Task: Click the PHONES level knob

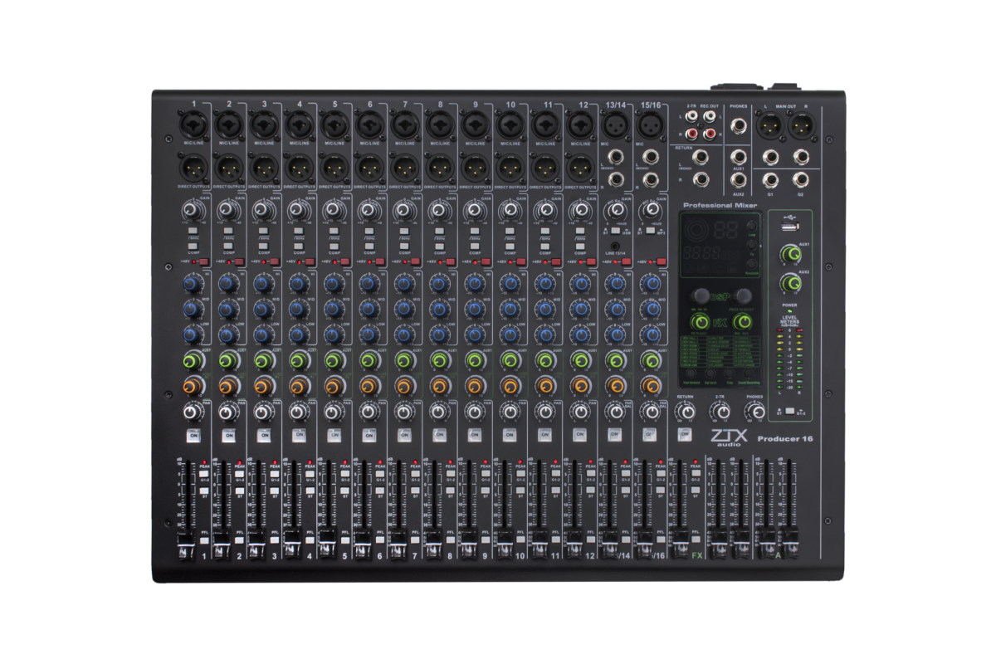Action: coord(754,411)
